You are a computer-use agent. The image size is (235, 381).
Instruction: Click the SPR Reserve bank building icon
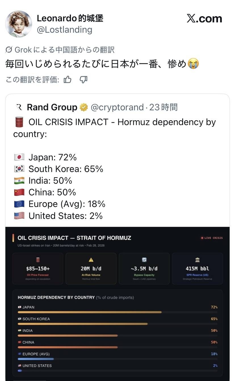pyautogui.click(x=198, y=260)
